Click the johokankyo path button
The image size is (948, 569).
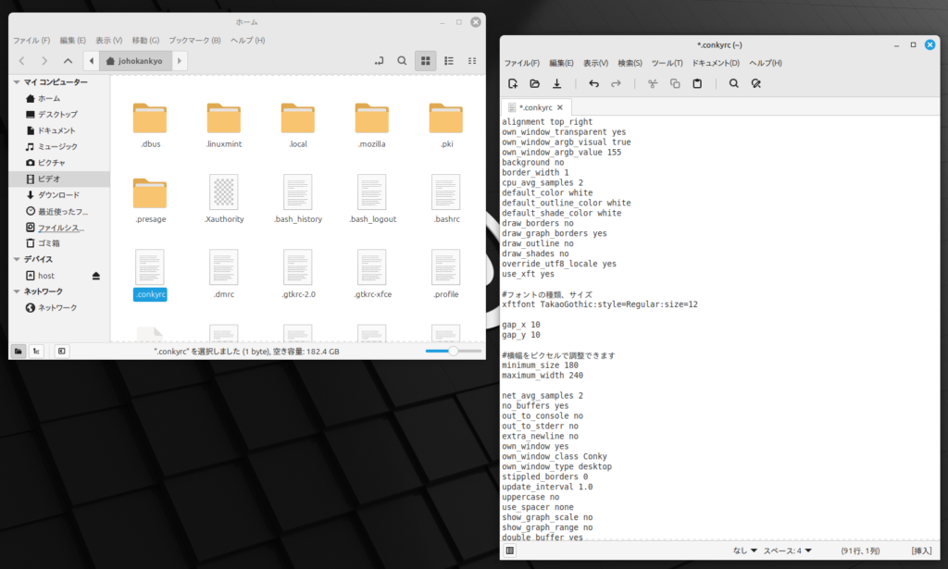(136, 61)
